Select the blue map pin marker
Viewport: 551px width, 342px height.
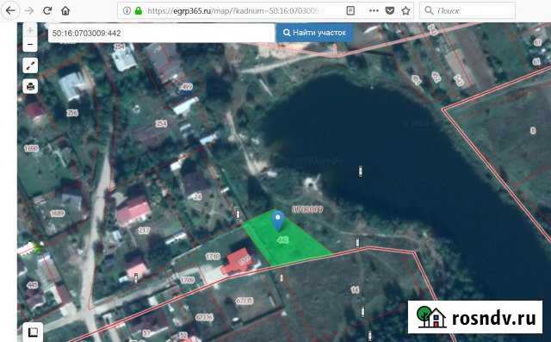tap(278, 221)
